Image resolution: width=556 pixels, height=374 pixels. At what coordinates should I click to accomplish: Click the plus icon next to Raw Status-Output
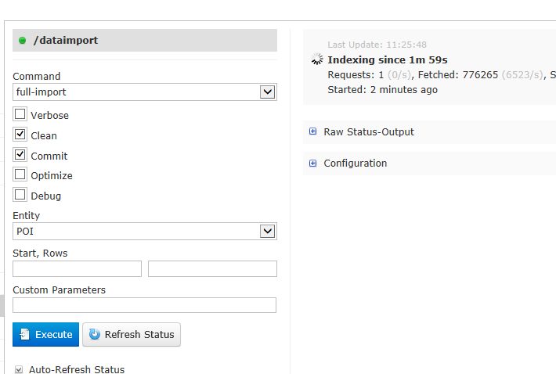click(312, 131)
